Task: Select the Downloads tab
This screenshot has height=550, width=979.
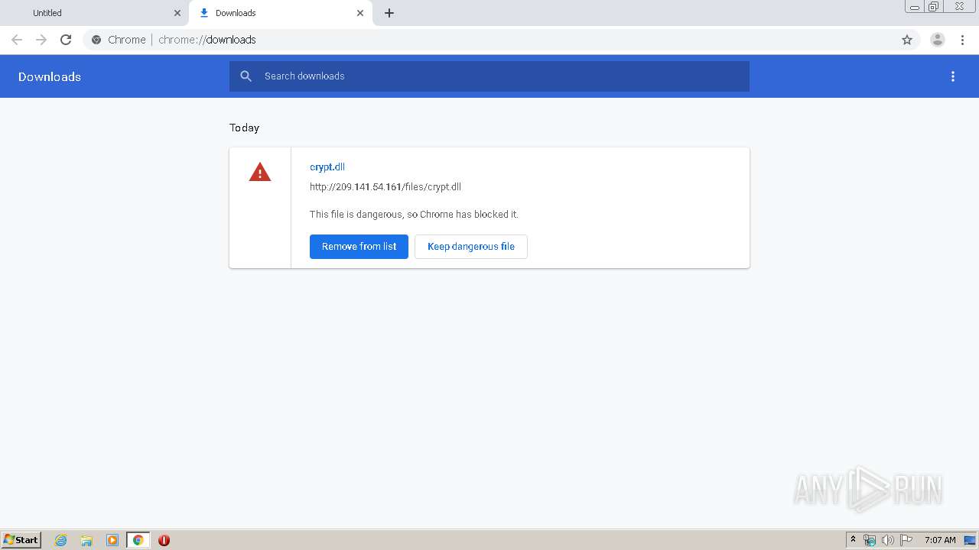Action: click(281, 13)
